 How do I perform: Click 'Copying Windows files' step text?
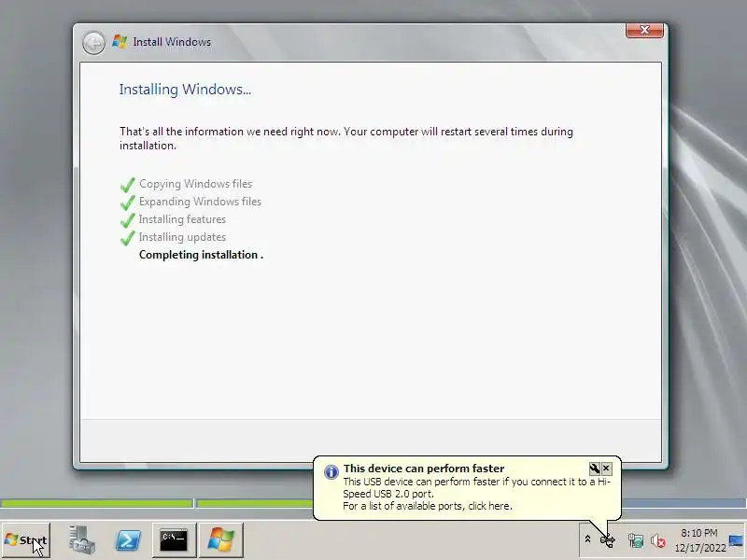tap(195, 184)
